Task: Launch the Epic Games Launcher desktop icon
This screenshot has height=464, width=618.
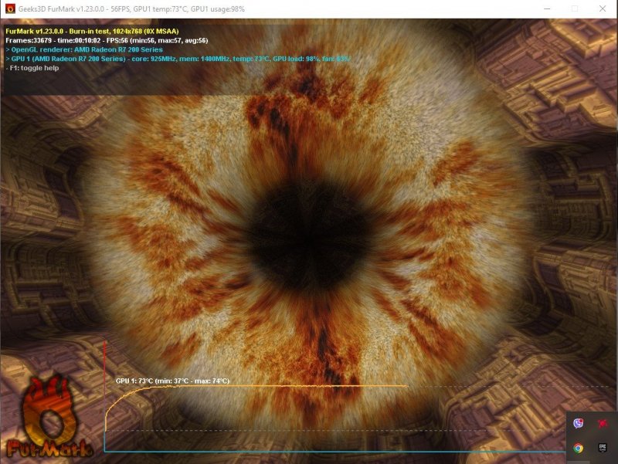Action: click(x=603, y=447)
